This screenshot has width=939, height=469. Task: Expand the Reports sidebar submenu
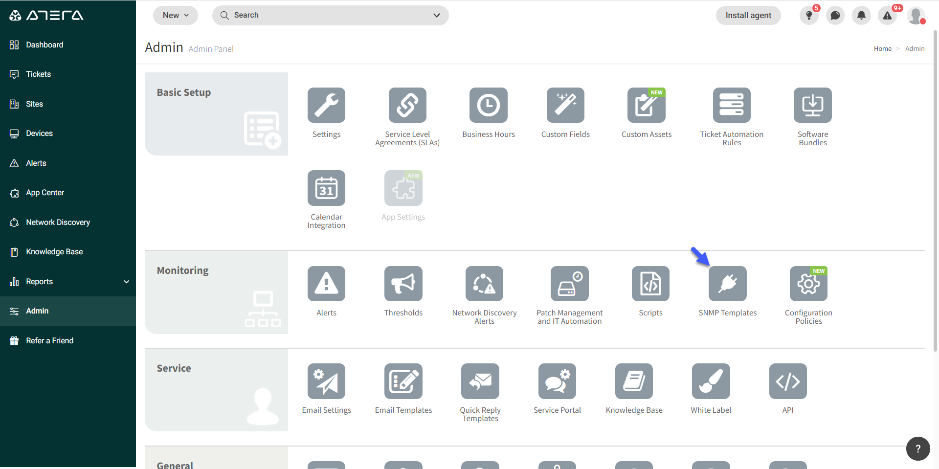click(x=126, y=282)
